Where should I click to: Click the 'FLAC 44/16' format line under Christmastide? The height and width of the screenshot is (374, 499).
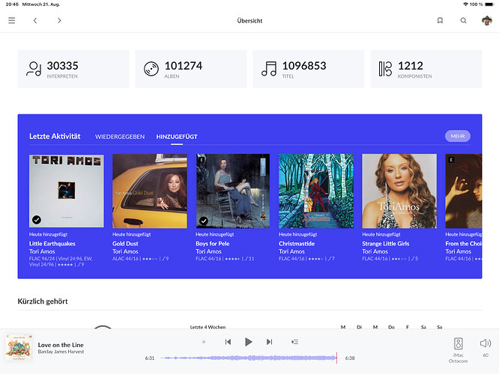306,259
